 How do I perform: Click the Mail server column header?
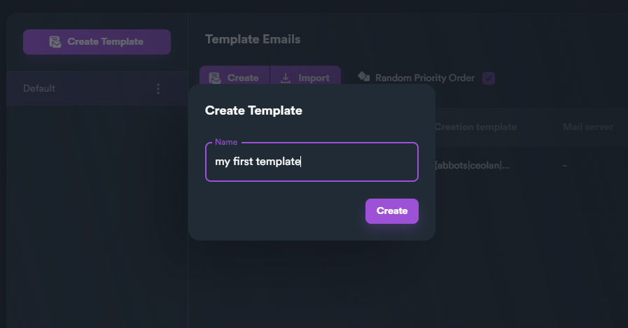click(588, 127)
